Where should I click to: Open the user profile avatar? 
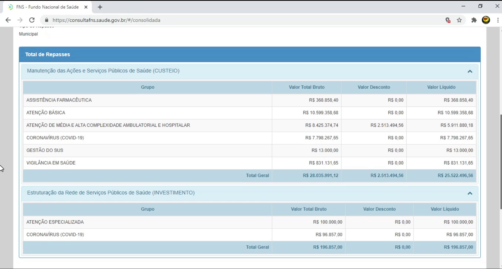pos(486,20)
